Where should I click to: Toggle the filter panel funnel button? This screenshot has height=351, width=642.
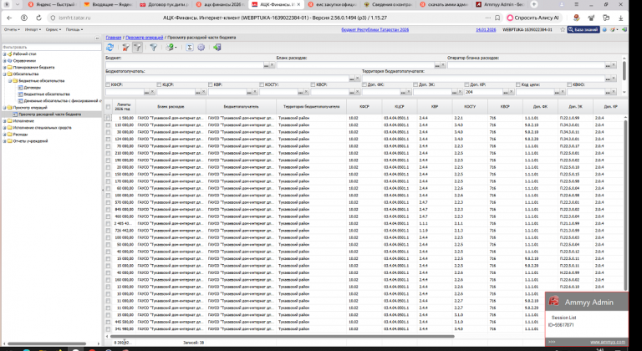pyautogui.click(x=138, y=48)
